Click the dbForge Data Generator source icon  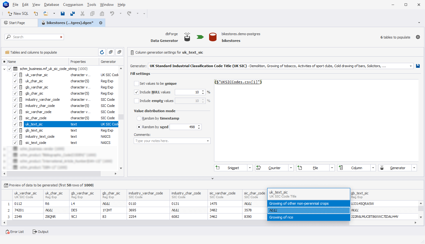click(187, 37)
